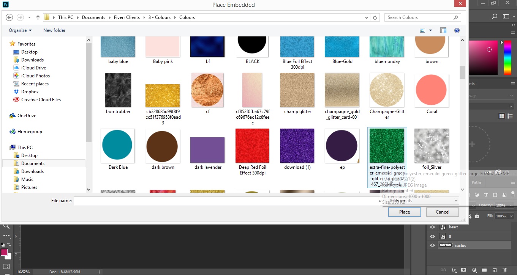The height and width of the screenshot is (275, 517).
Task: Reset default foreground and background colors
Action: point(2,245)
